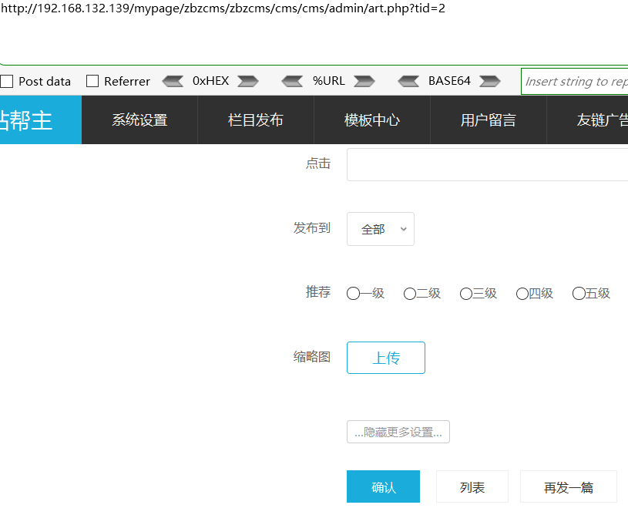The height and width of the screenshot is (515, 628).
Task: Click the BASE64 encode arrow
Action: [489, 81]
